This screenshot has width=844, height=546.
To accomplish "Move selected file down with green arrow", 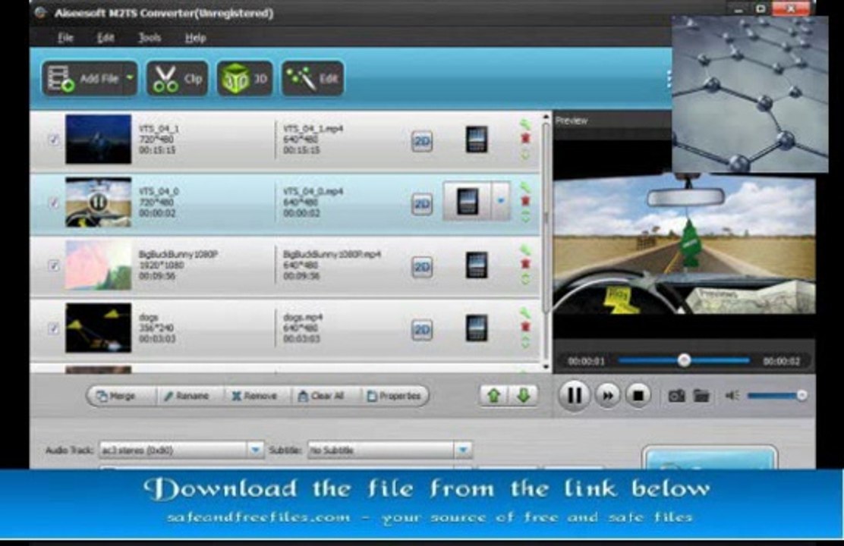I will click(523, 396).
